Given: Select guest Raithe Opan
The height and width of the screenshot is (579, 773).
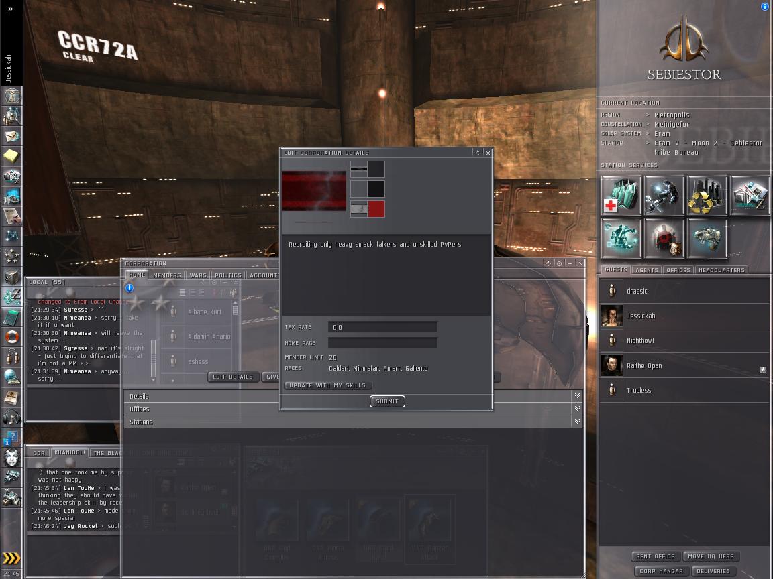Looking at the screenshot, I should 684,365.
